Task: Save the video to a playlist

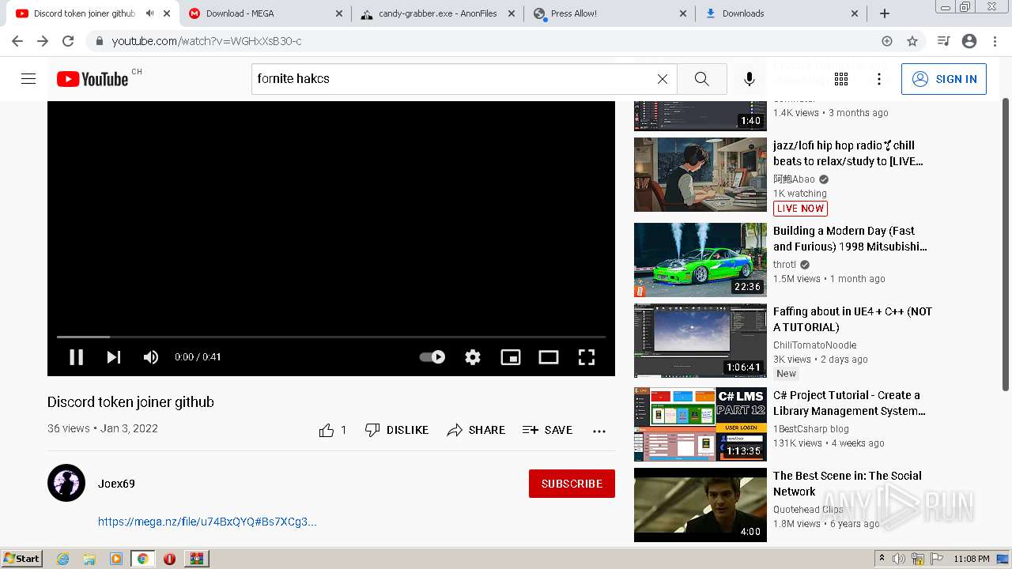Action: [547, 430]
